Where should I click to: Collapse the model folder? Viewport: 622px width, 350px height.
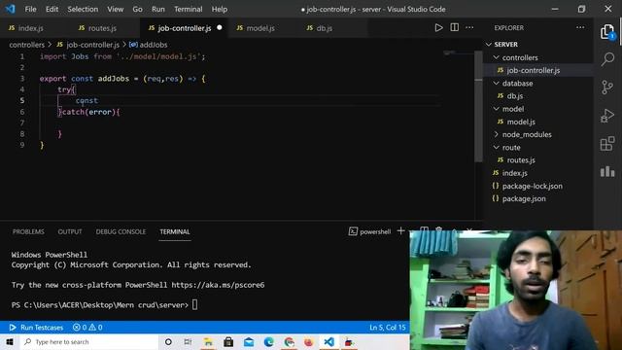pyautogui.click(x=497, y=109)
